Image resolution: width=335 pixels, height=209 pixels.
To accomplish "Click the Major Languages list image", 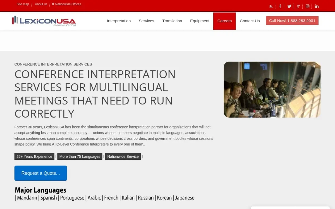I will tap(105, 194).
